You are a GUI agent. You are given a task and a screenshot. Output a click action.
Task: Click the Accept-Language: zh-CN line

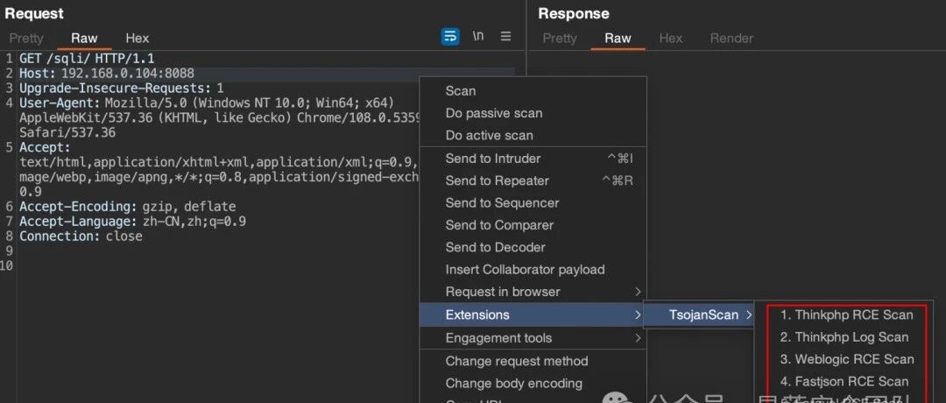click(132, 222)
